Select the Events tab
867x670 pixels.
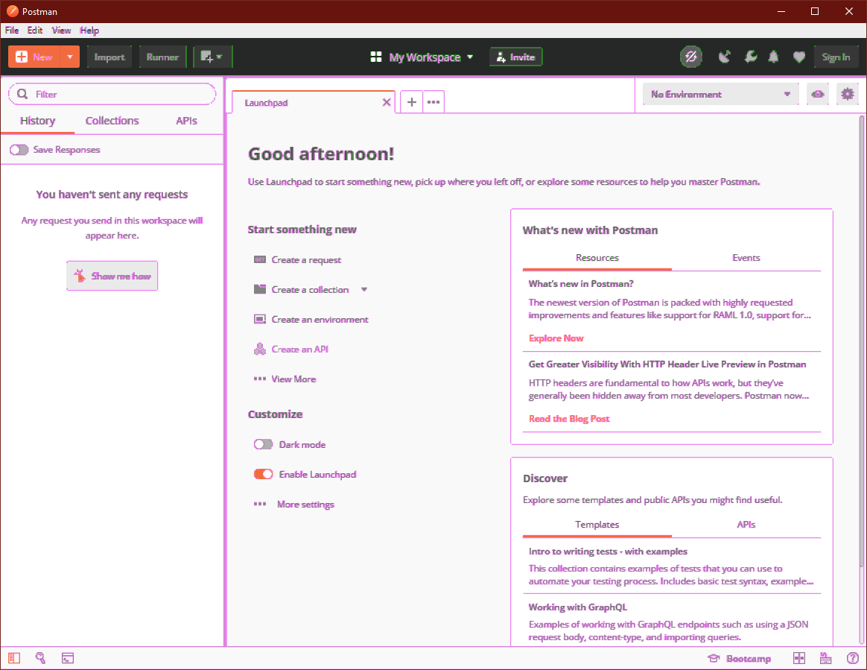pos(746,258)
